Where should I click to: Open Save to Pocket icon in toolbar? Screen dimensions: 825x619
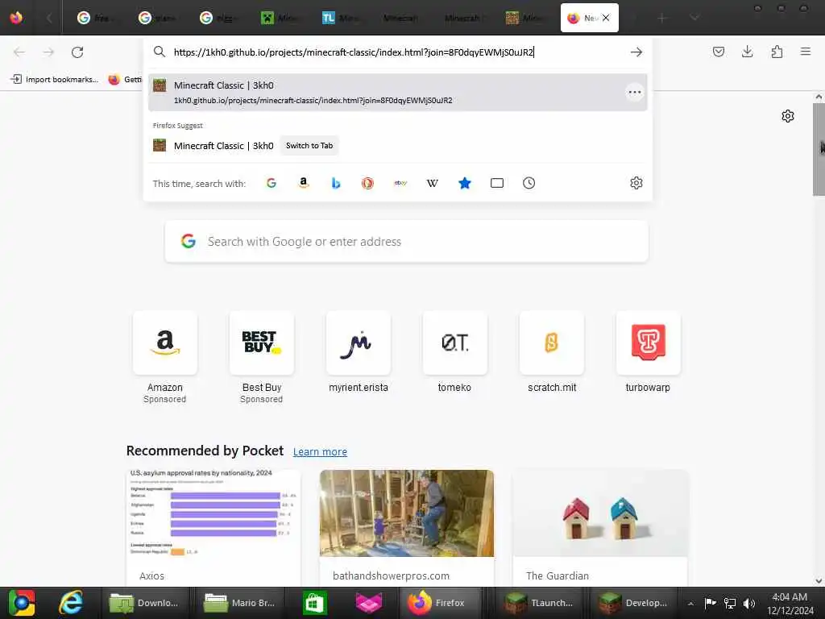click(x=718, y=52)
